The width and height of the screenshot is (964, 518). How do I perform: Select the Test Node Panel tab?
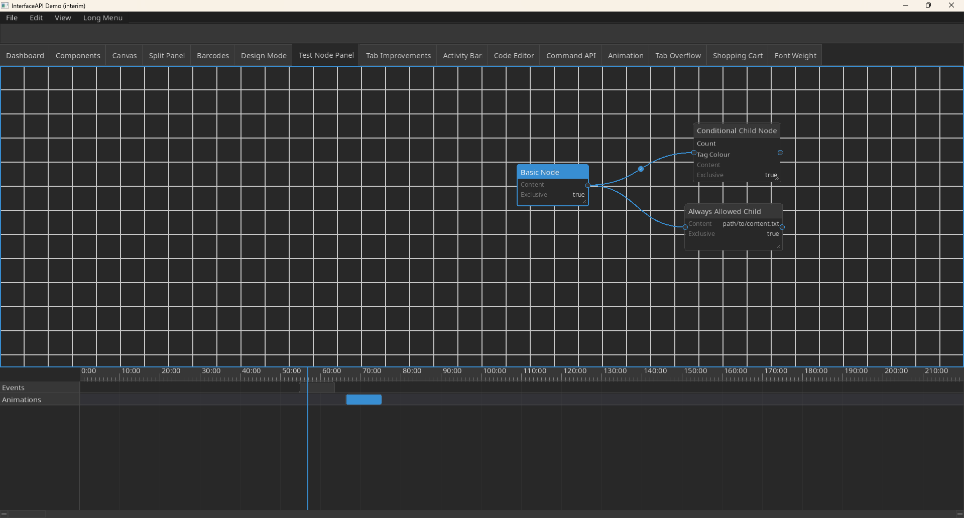click(326, 55)
